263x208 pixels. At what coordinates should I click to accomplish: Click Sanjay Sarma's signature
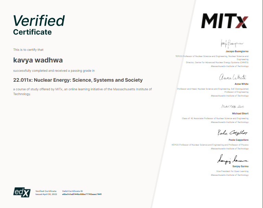point(233,159)
